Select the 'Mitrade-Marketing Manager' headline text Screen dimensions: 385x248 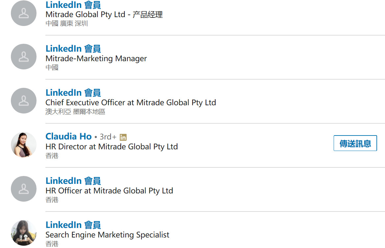(96, 59)
